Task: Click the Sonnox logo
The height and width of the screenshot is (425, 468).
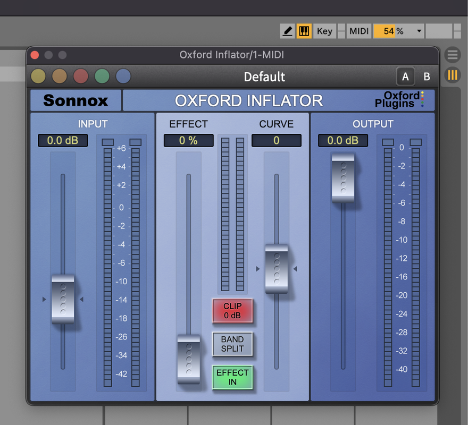Action: coord(76,100)
